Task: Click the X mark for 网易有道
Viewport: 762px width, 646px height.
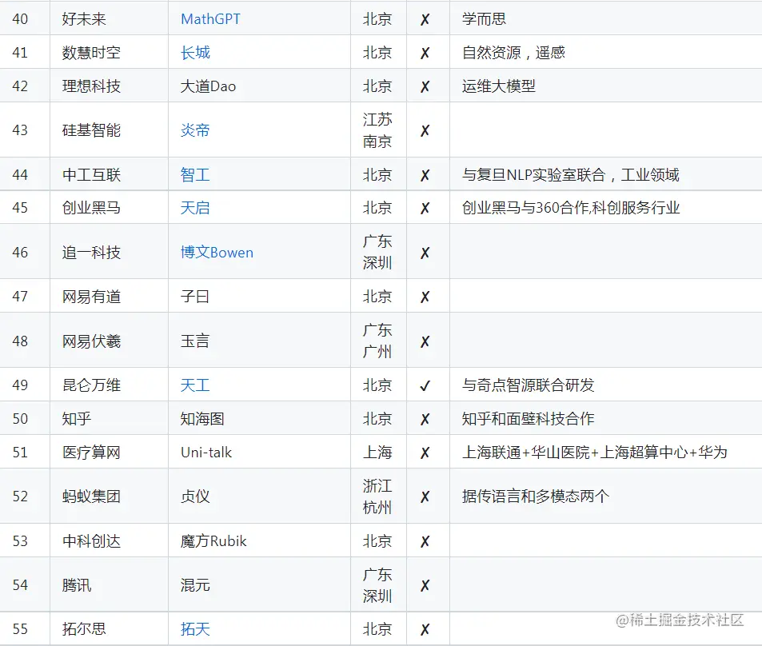Action: [x=427, y=296]
